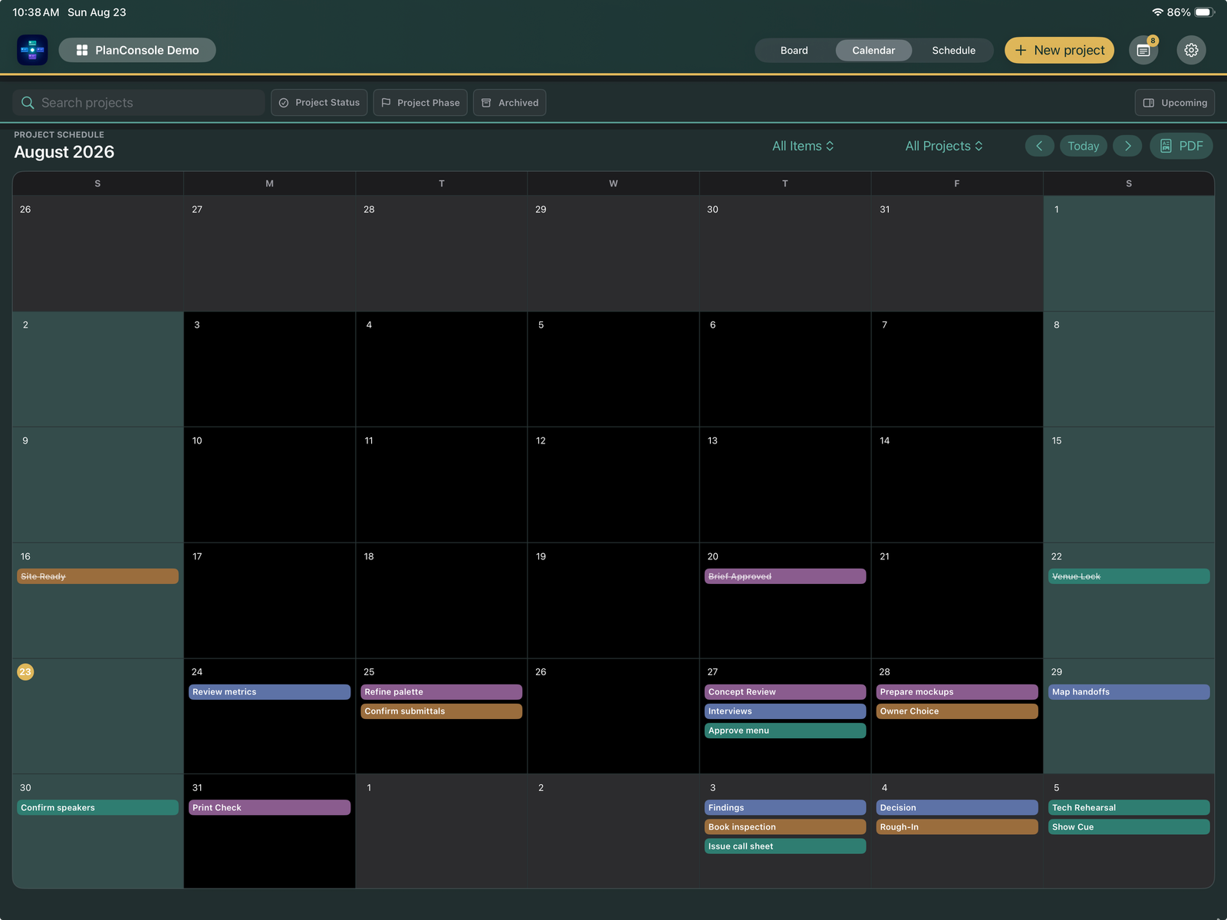Go to the previous month
Image resolution: width=1227 pixels, height=920 pixels.
click(x=1039, y=146)
